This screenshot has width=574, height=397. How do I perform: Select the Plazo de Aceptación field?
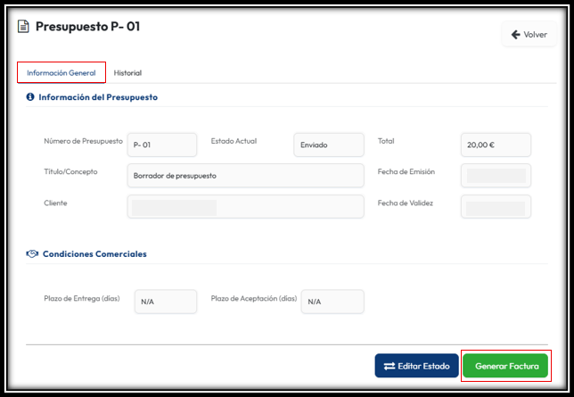332,302
